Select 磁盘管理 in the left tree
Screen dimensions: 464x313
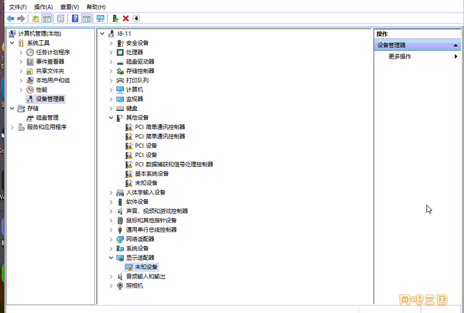point(47,118)
